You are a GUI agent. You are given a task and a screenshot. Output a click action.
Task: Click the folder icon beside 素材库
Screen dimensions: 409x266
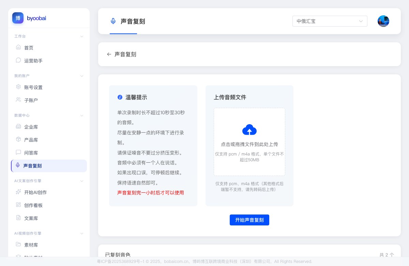tap(18, 245)
